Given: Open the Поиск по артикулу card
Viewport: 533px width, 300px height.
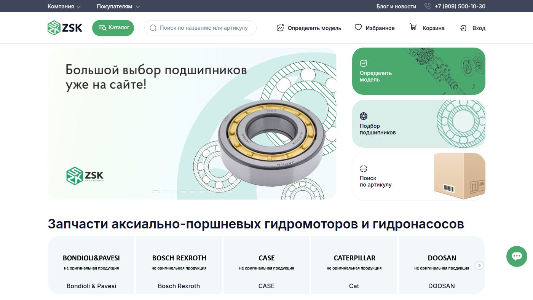Looking at the screenshot, I should coord(419,177).
